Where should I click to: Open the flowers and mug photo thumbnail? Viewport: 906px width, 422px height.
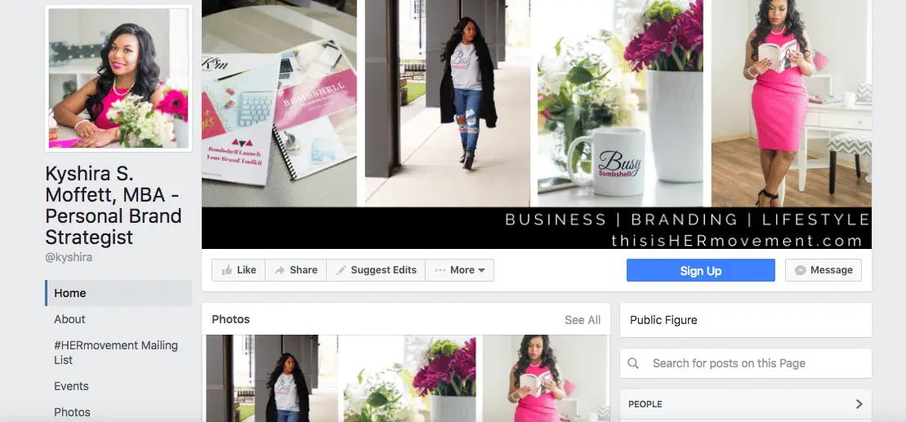(x=410, y=378)
